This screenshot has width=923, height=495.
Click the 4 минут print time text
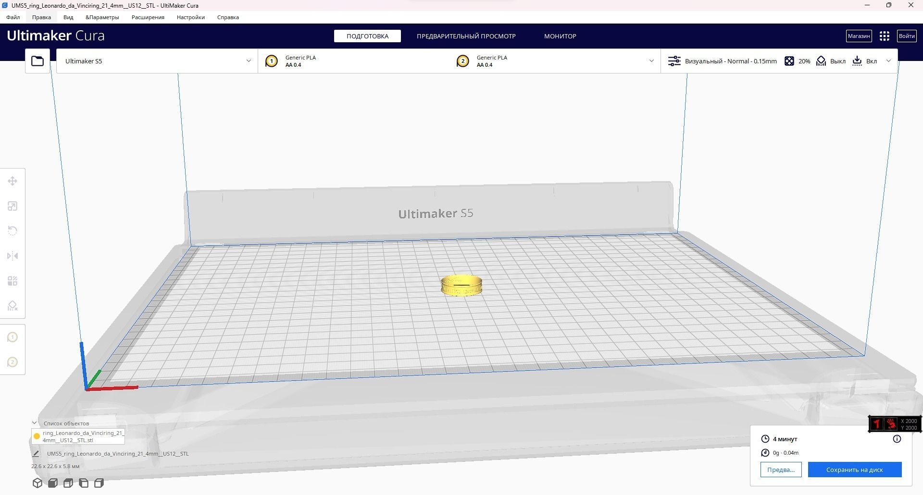pyautogui.click(x=785, y=439)
